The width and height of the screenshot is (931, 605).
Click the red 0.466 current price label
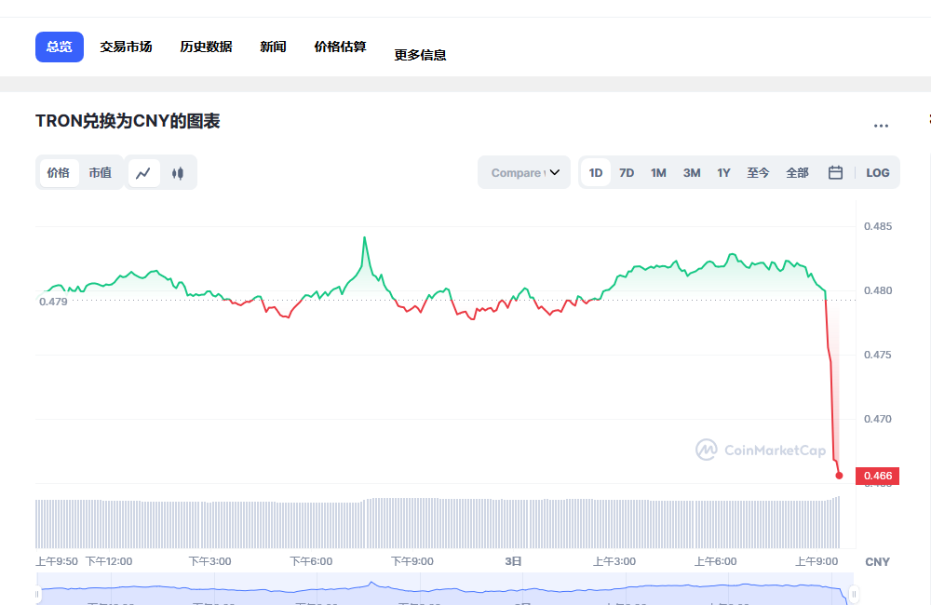point(878,476)
